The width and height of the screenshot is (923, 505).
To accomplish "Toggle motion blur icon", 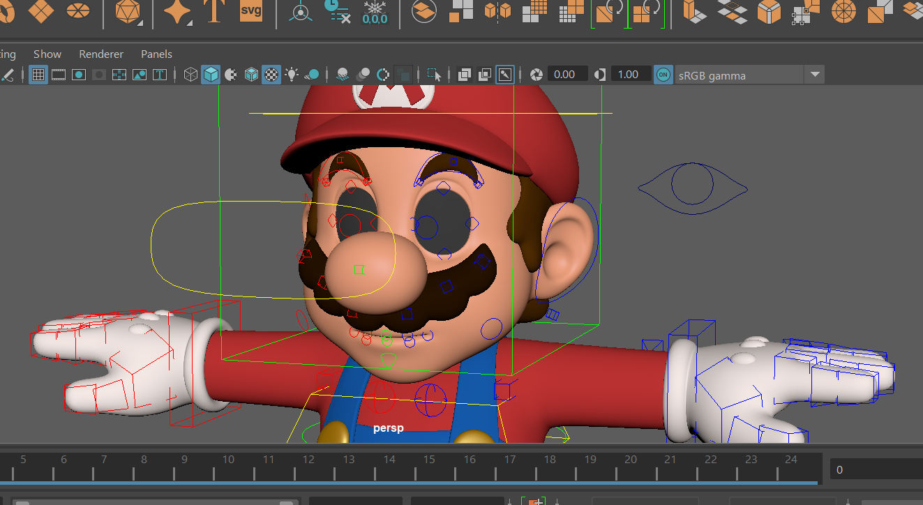I will coord(363,75).
